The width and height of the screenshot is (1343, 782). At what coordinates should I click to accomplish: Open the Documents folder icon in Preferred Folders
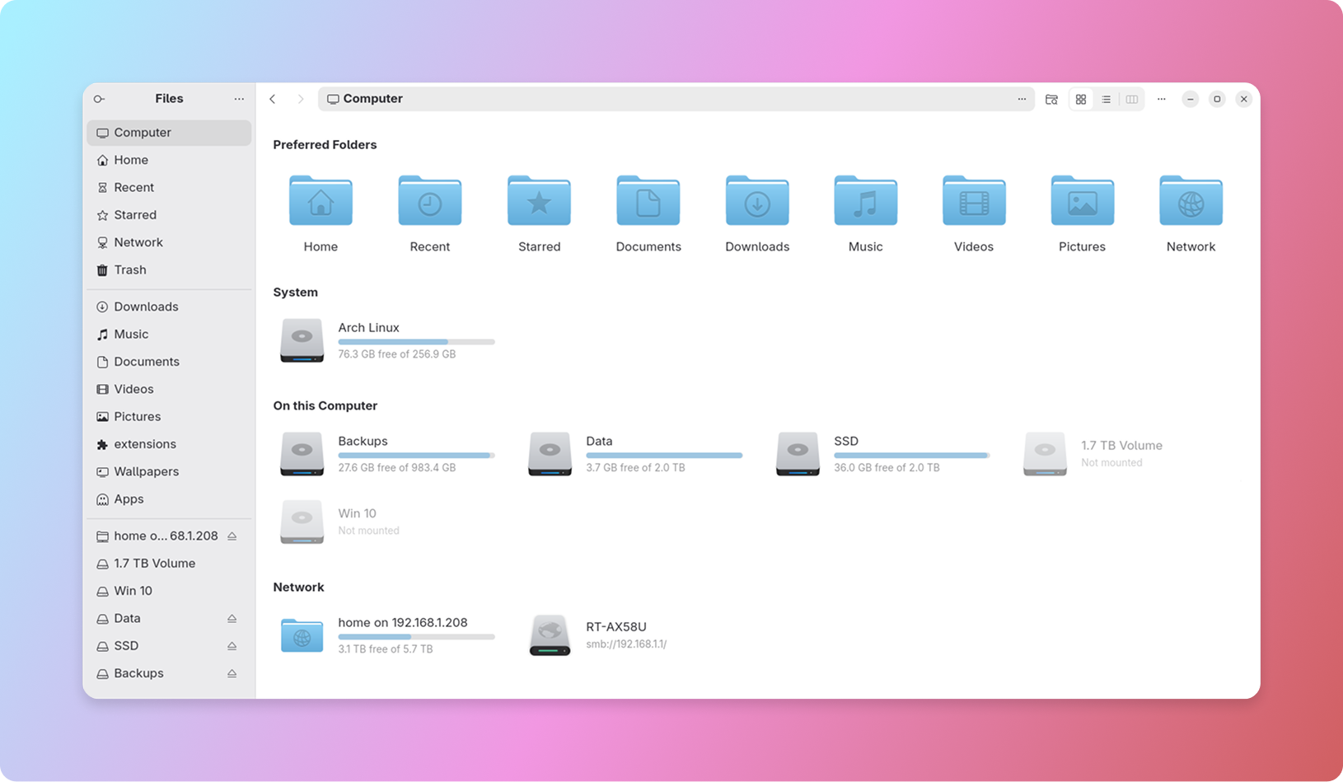648,200
